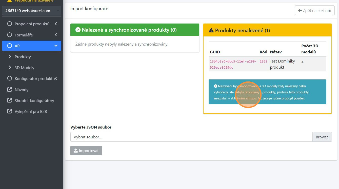Open the Návody external link
Viewport: 339px width, 189px height.
(32, 90)
